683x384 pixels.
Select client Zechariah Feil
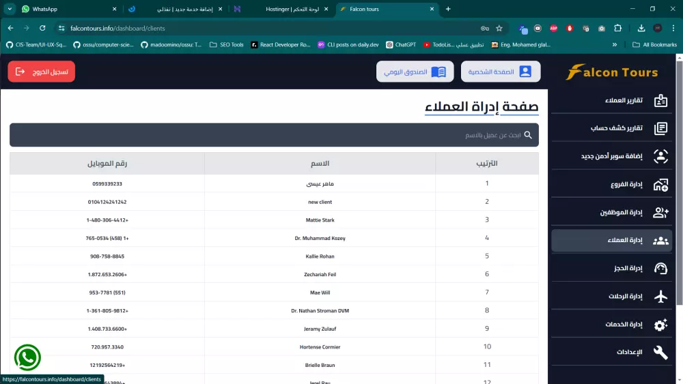(320, 274)
